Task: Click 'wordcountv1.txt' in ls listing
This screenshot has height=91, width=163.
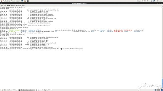Action: (x=139, y=30)
